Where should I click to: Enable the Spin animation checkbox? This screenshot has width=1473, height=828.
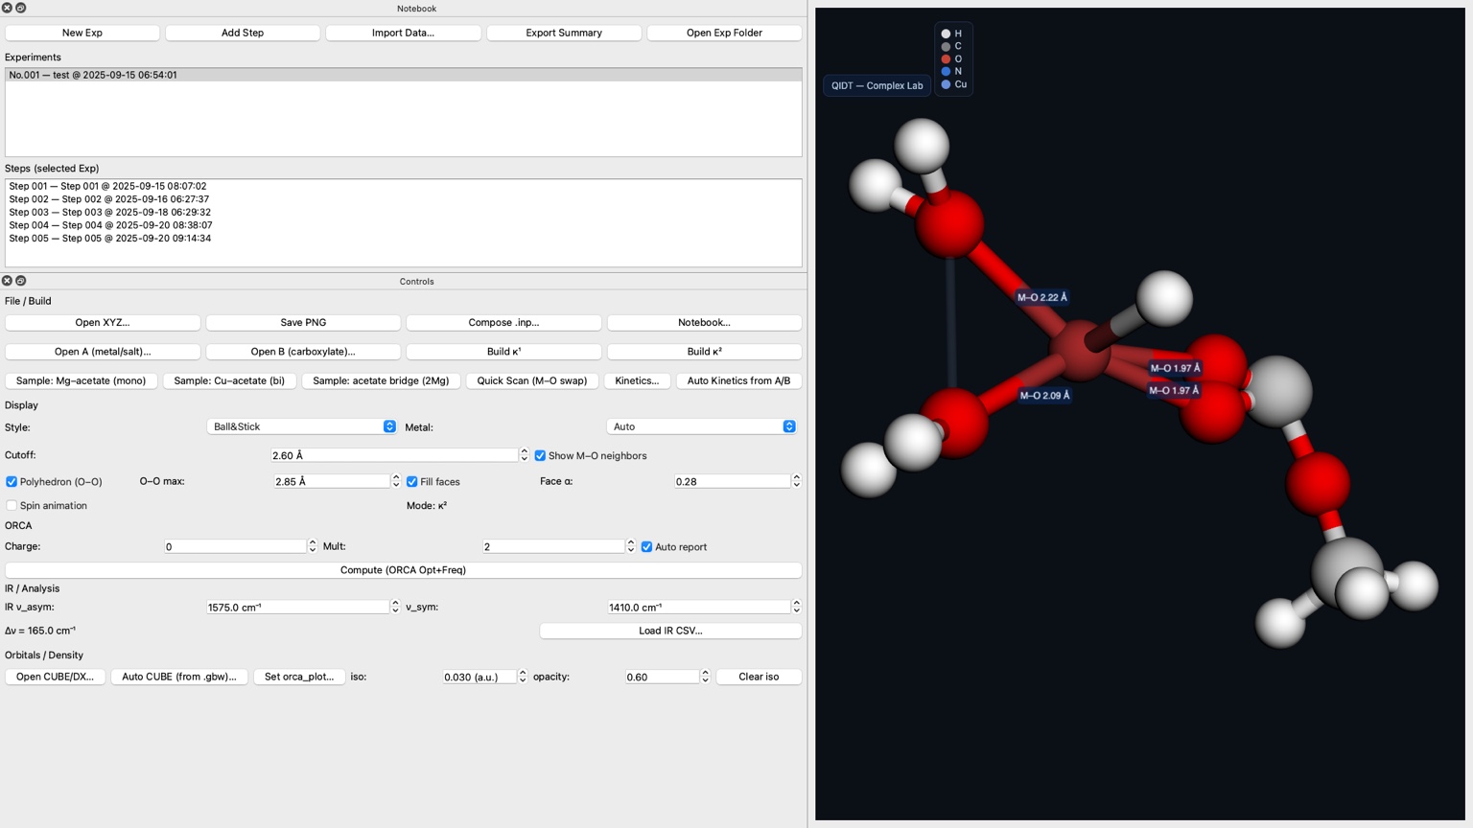tap(12, 506)
